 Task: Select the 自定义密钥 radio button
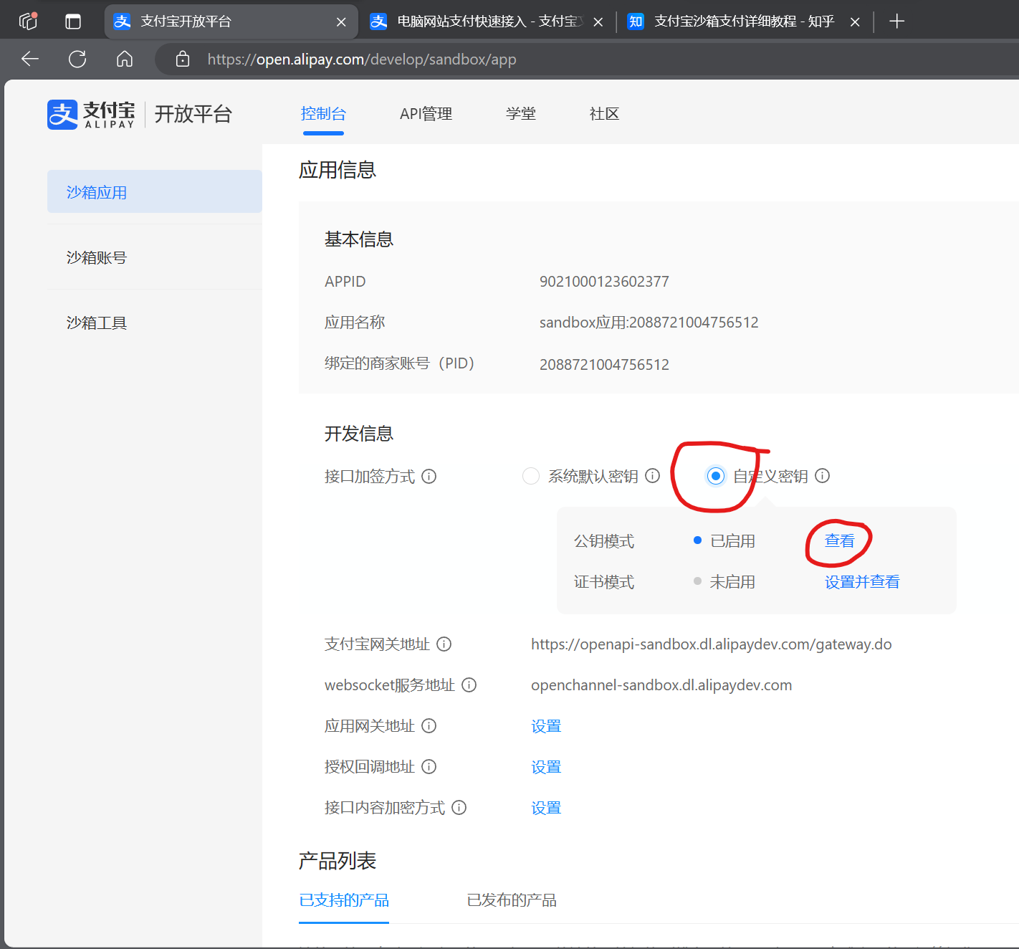[716, 476]
